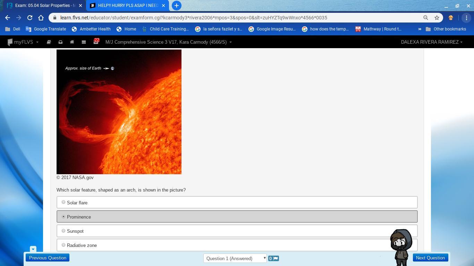The width and height of the screenshot is (474, 266).
Task: Pick the Radiative zone answer
Action: point(64,245)
